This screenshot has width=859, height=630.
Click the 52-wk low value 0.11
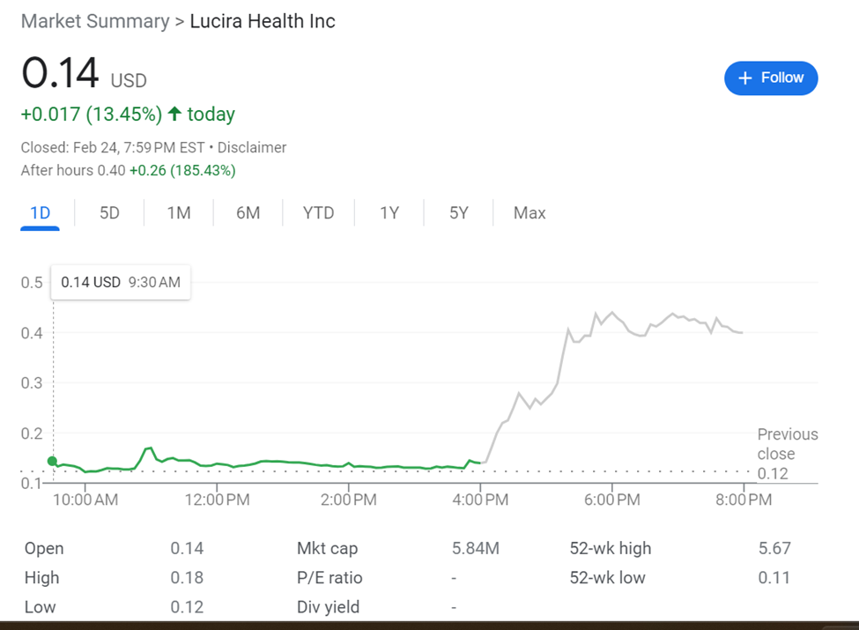[x=774, y=577]
